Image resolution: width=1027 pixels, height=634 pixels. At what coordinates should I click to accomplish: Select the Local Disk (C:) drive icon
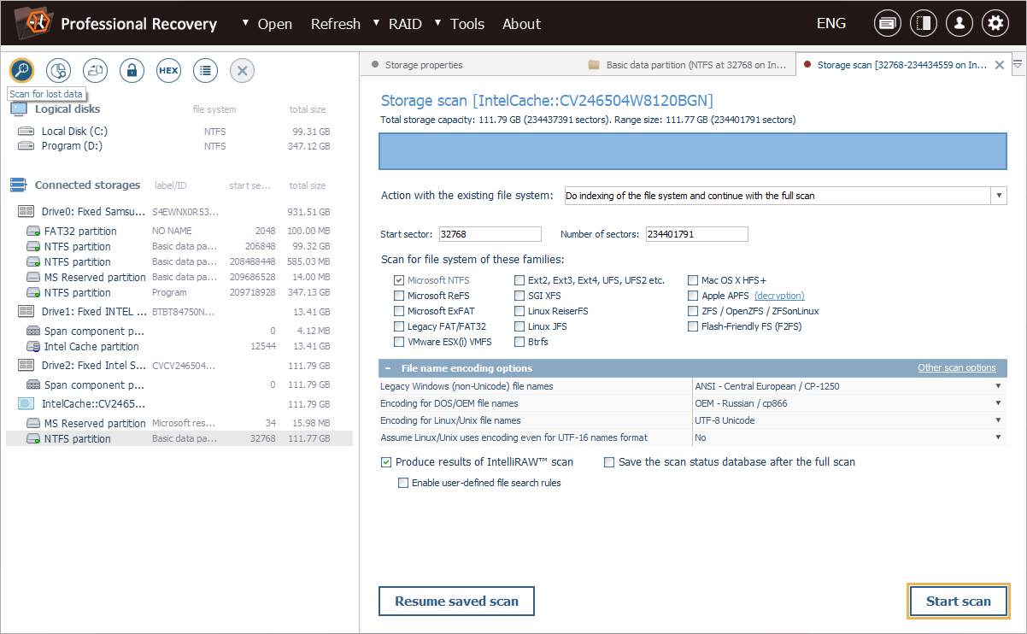26,132
